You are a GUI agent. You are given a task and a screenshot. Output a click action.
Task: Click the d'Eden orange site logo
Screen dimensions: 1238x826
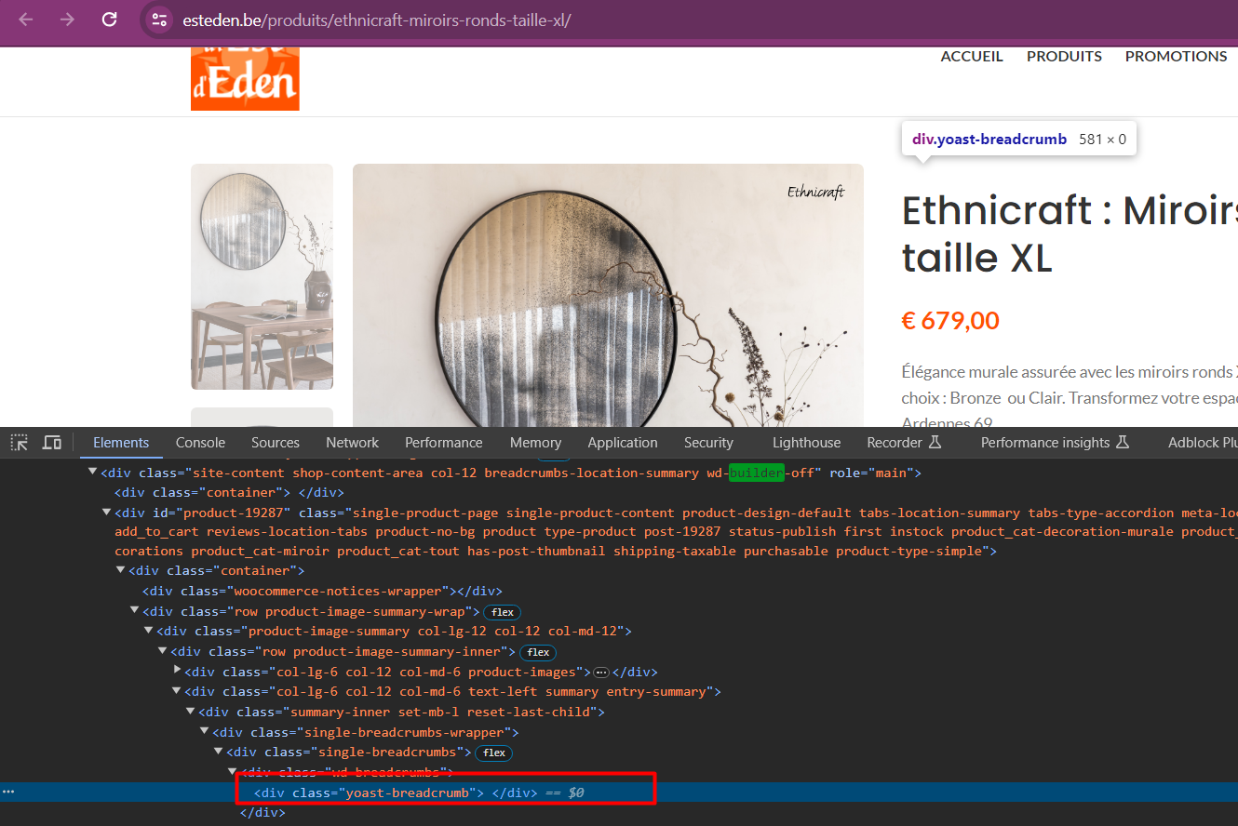[245, 79]
